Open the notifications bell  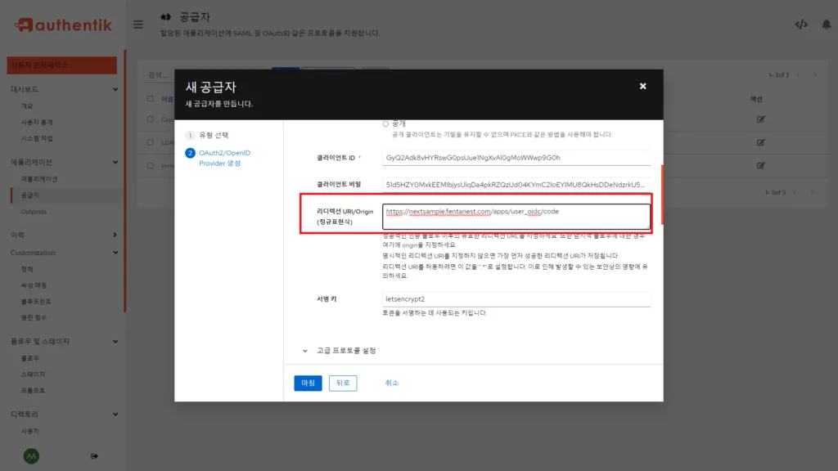tap(826, 25)
